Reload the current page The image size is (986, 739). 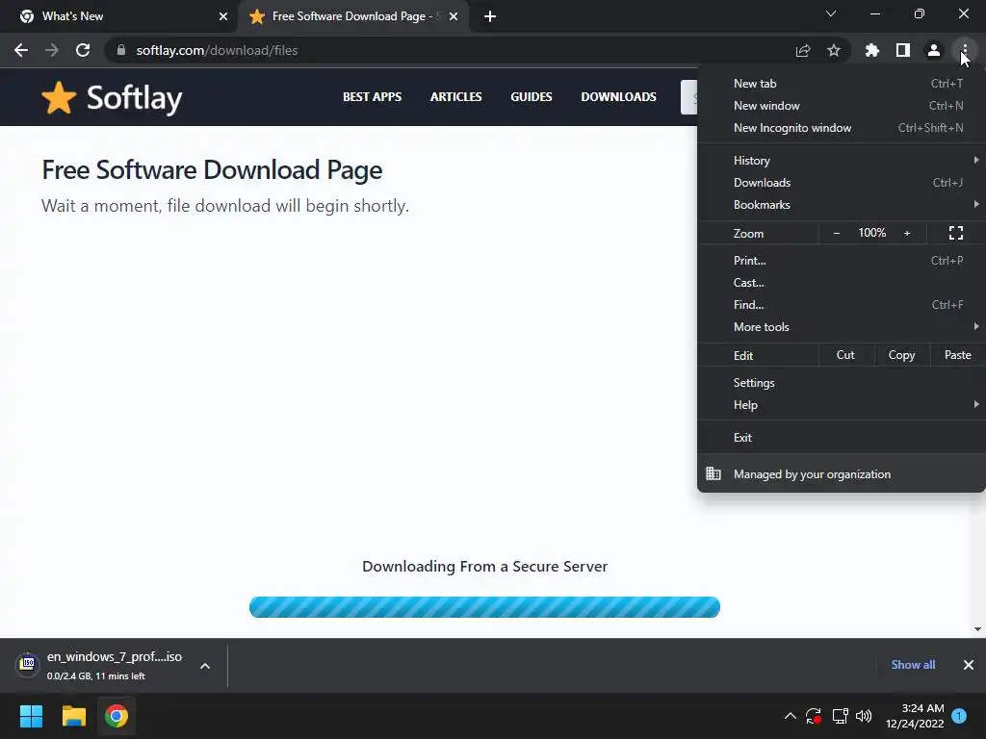click(83, 50)
